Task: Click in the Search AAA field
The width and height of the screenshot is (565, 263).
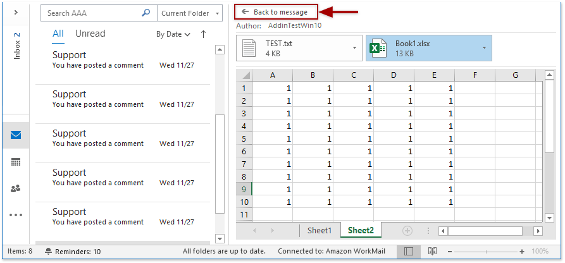Action: (x=92, y=13)
